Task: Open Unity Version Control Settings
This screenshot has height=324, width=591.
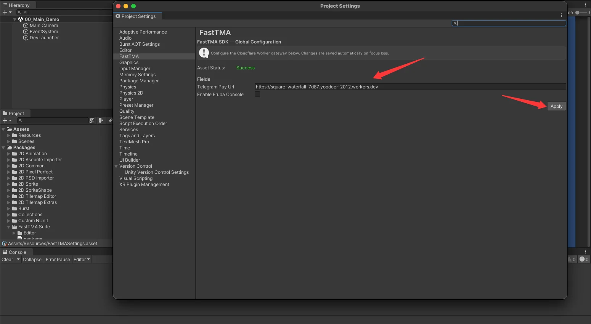Action: click(x=157, y=172)
